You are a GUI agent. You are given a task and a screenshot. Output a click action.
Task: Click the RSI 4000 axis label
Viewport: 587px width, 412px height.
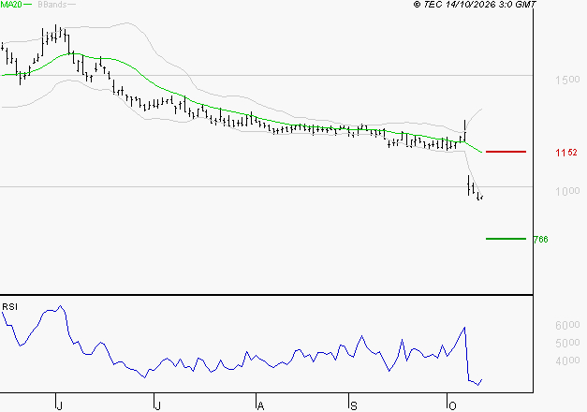567,360
